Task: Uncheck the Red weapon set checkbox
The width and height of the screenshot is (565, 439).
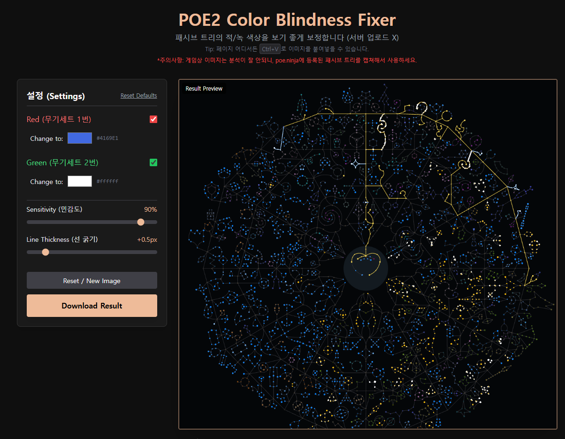Action: (x=153, y=119)
